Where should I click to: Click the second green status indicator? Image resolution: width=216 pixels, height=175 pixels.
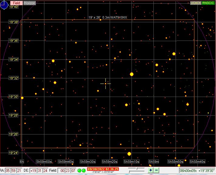tap(84, 170)
